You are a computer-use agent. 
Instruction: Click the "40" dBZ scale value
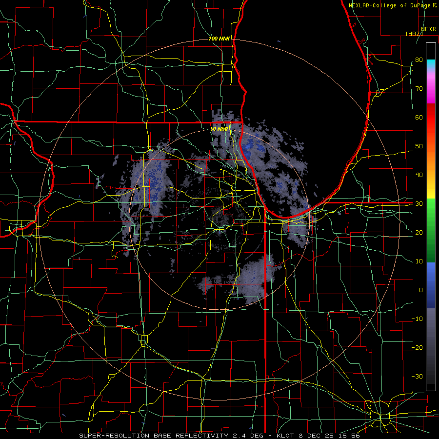click(419, 175)
